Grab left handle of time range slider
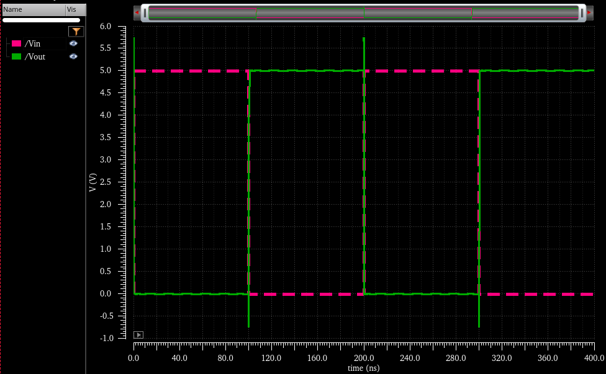Viewport: 606px width, 374px height. pos(145,13)
